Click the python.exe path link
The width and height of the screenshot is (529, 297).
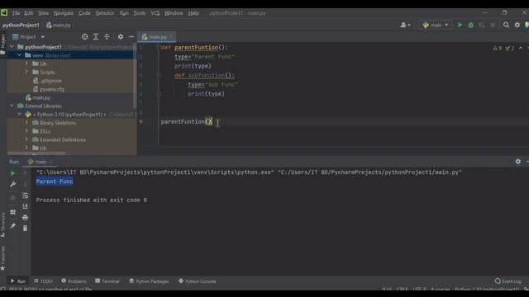pos(155,172)
